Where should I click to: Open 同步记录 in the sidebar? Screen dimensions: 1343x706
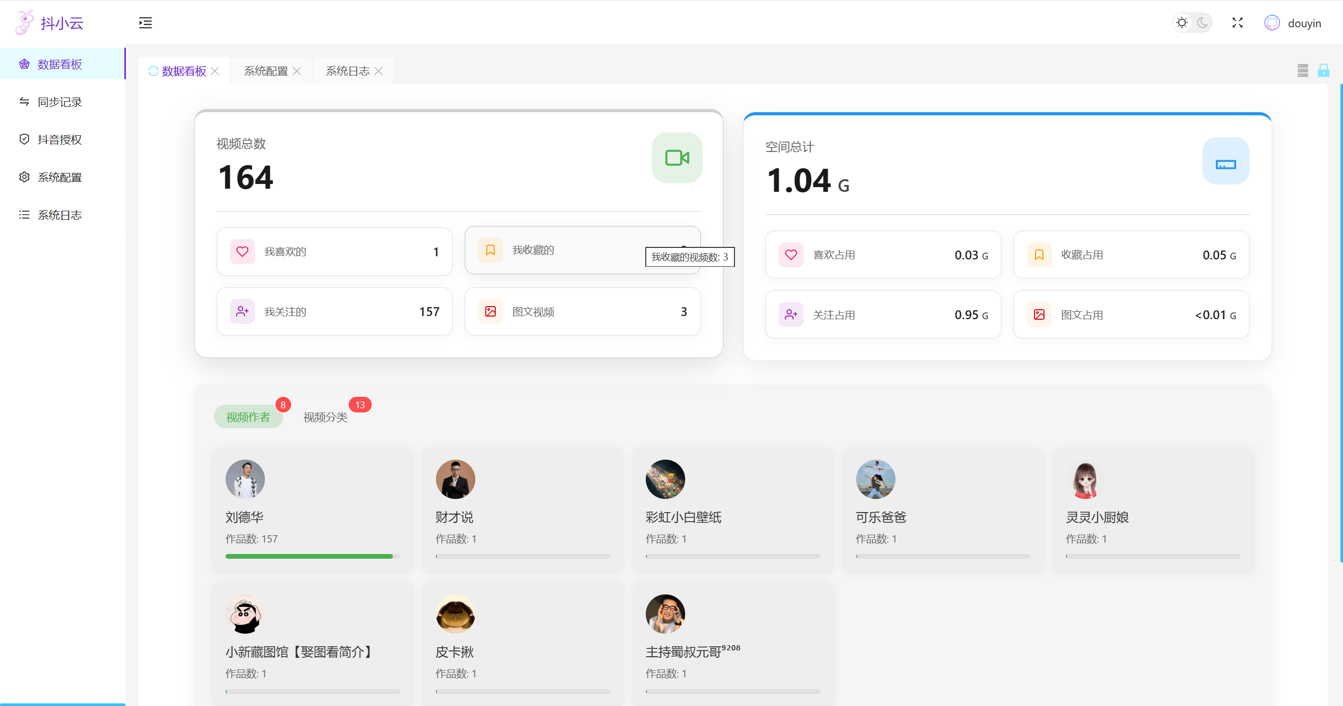pyautogui.click(x=60, y=102)
